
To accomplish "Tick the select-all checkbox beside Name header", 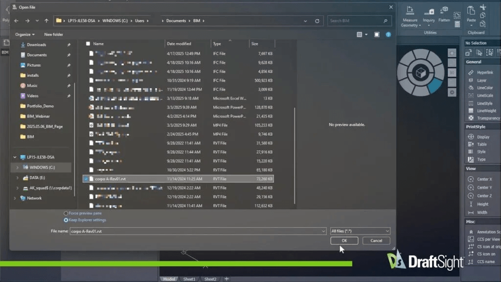I will (x=88, y=44).
